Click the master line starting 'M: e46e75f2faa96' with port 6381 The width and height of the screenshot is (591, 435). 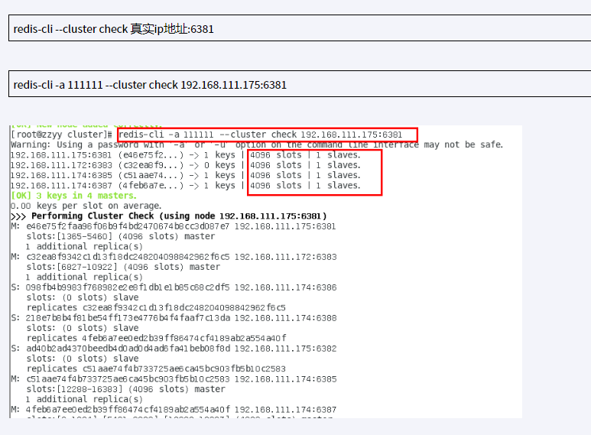pyautogui.click(x=173, y=226)
